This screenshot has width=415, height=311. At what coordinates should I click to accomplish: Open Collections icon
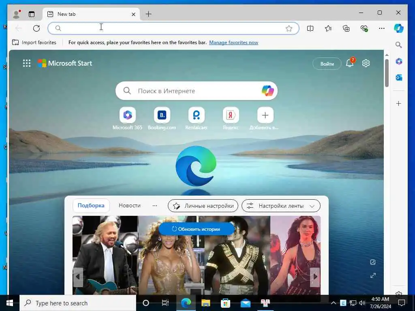(x=346, y=28)
